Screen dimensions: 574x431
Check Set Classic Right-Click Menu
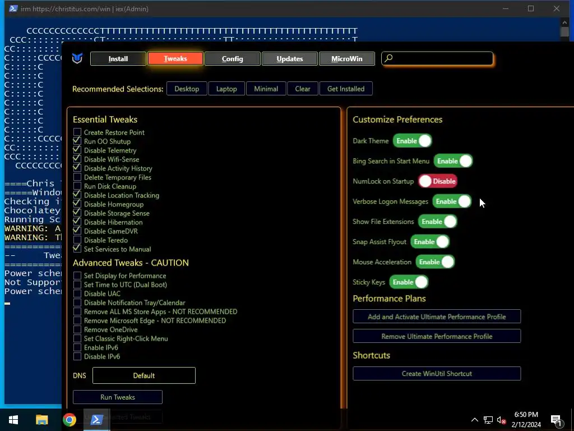77,338
